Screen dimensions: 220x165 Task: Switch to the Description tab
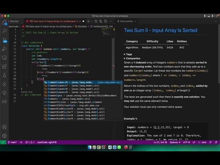pyautogui.click(x=126, y=21)
